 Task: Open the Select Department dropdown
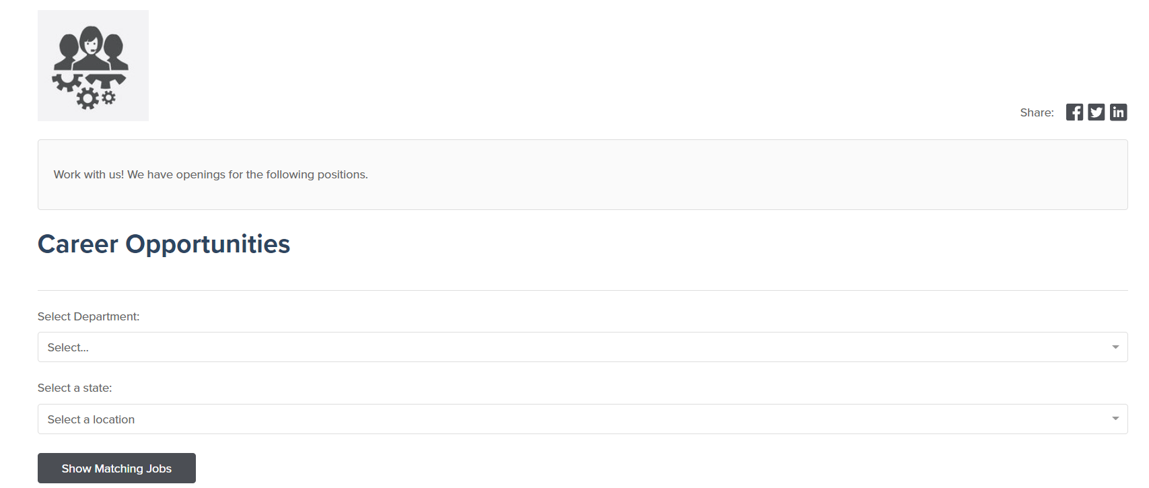pos(582,347)
